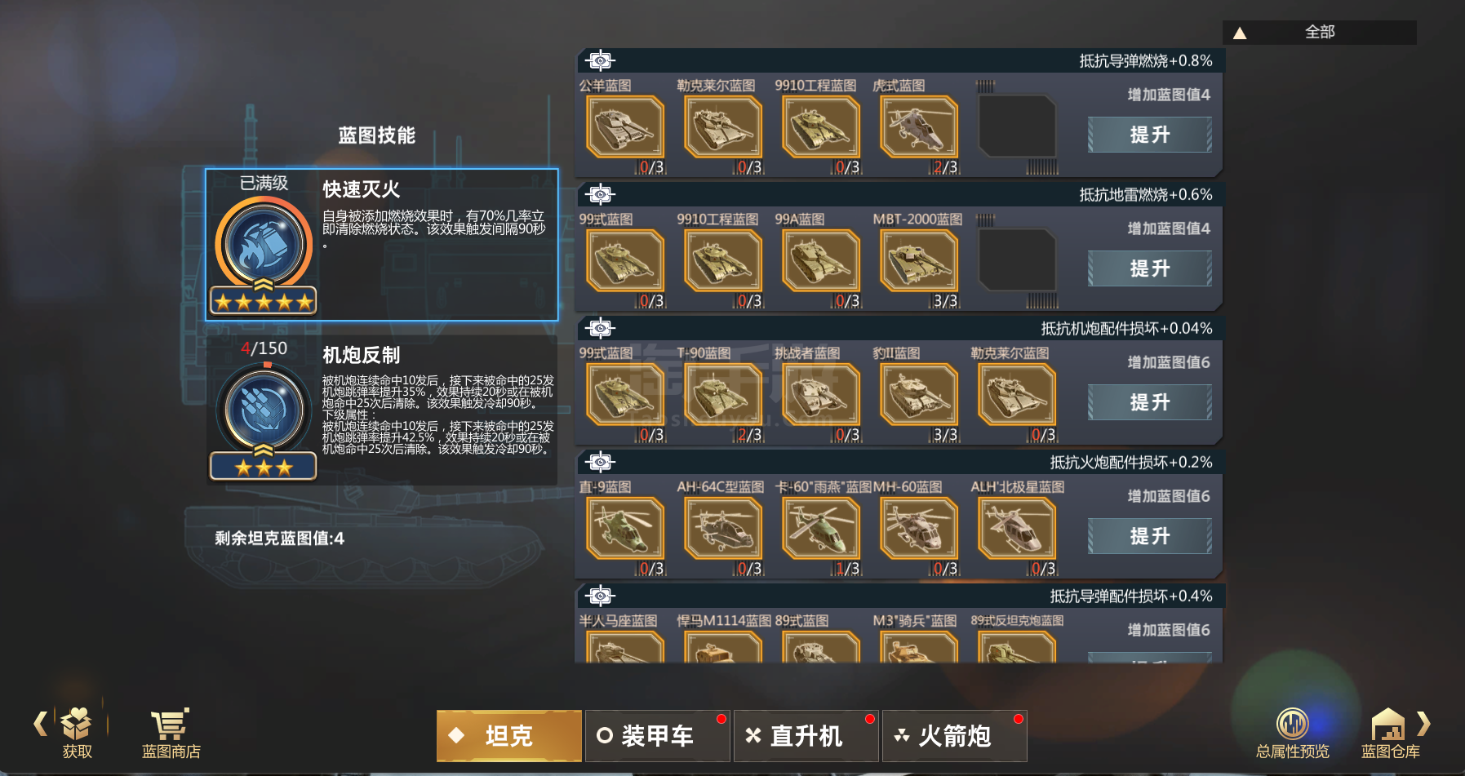Select the 机炮反制 skill icon

(x=264, y=410)
